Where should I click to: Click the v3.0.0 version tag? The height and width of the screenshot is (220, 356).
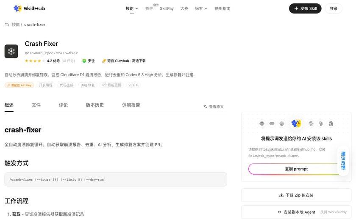point(133,85)
